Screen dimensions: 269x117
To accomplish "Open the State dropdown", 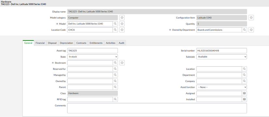I will pos(92,57).
